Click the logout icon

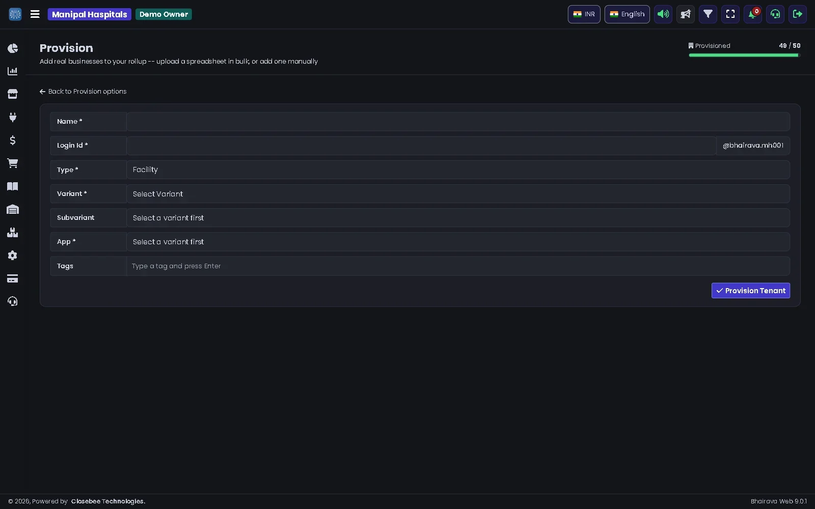click(798, 14)
